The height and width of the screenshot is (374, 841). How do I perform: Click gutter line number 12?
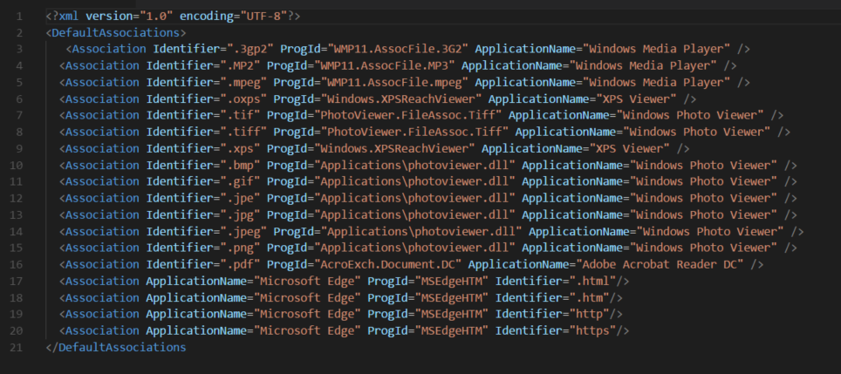pos(16,198)
